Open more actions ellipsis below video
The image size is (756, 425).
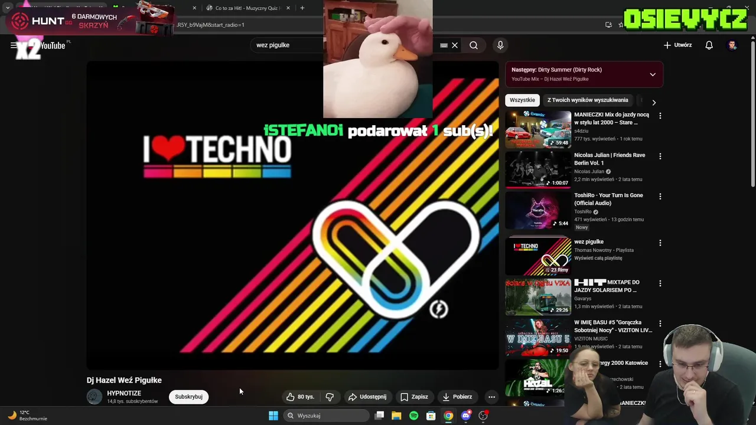(491, 397)
